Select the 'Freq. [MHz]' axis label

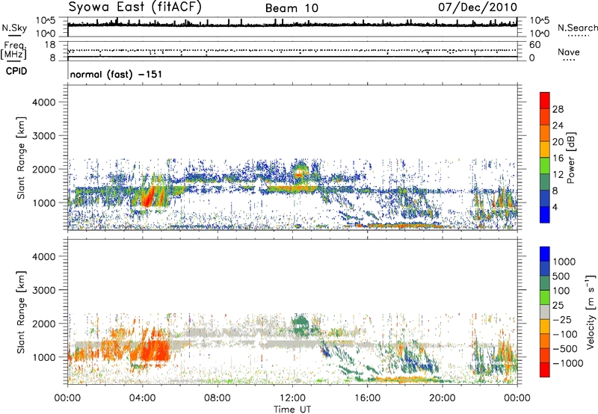point(13,51)
